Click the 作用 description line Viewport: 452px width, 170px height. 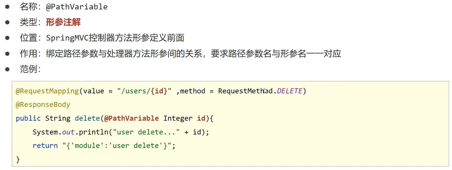point(180,54)
